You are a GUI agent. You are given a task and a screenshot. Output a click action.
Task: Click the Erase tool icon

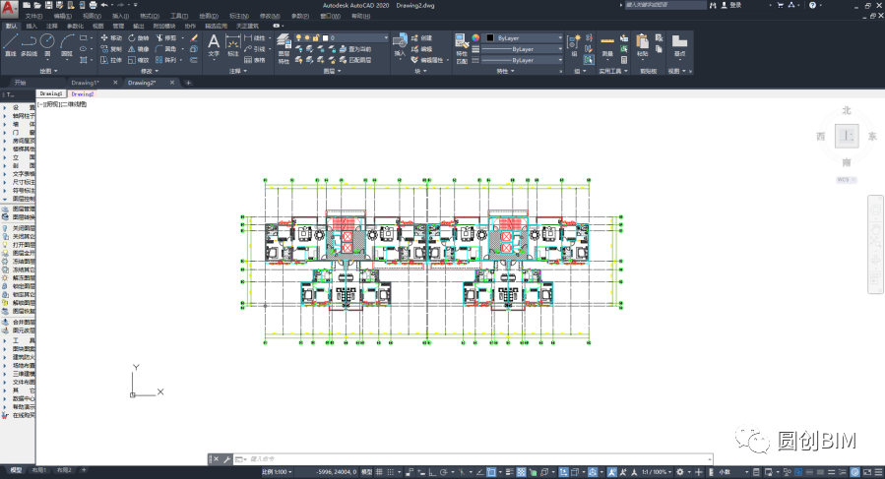pyautogui.click(x=194, y=37)
